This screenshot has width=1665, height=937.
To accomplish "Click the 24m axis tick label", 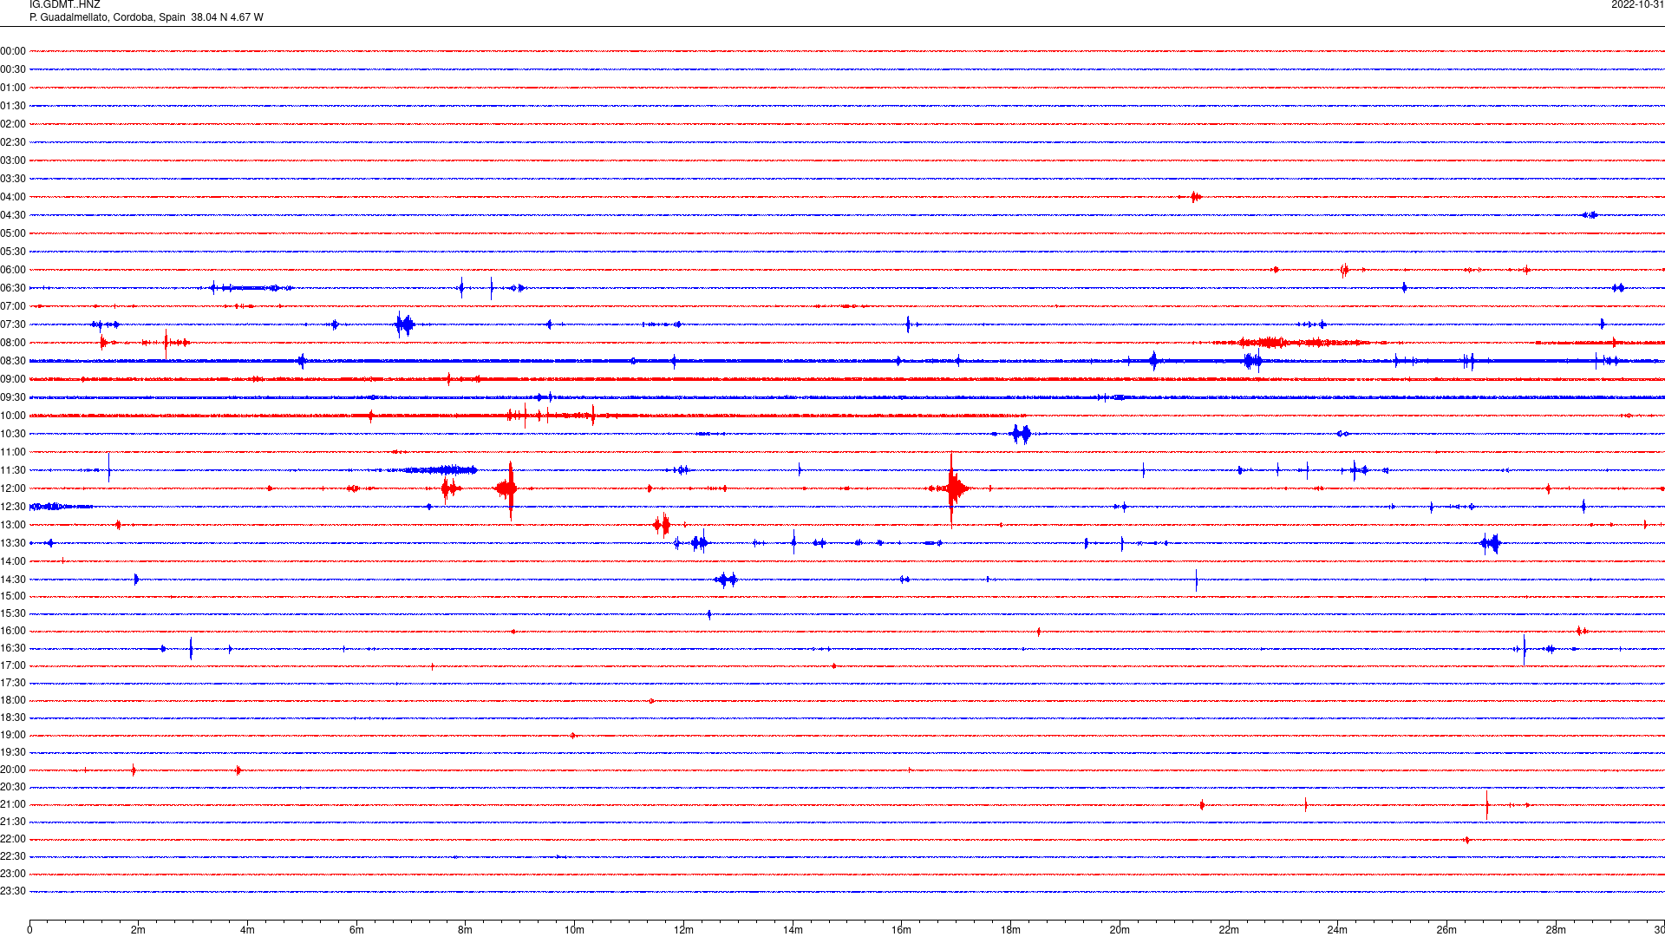I will pyautogui.click(x=1337, y=930).
